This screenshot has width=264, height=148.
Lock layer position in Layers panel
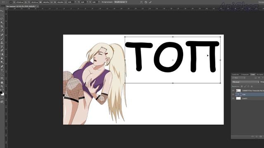pyautogui.click(x=248, y=86)
